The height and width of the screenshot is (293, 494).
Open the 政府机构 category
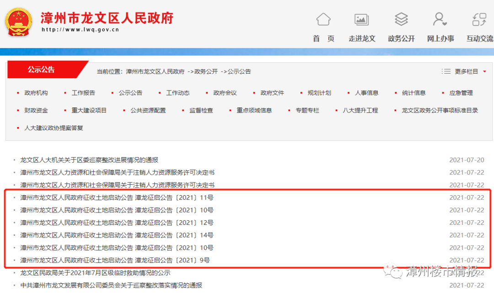point(36,93)
